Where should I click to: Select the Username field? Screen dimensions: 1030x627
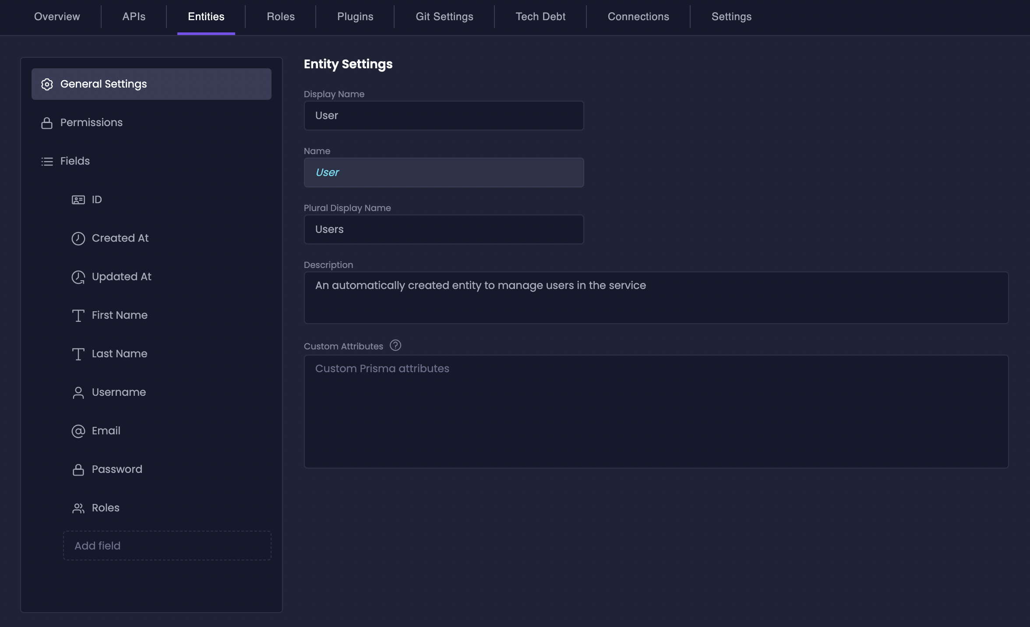[x=119, y=392]
